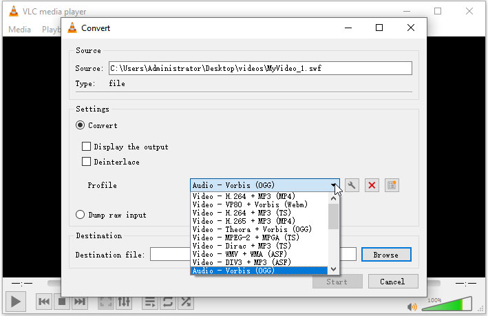Screen dimensions: 488x316
Task: Maximize the Convert dialog
Action: pyautogui.click(x=379, y=28)
